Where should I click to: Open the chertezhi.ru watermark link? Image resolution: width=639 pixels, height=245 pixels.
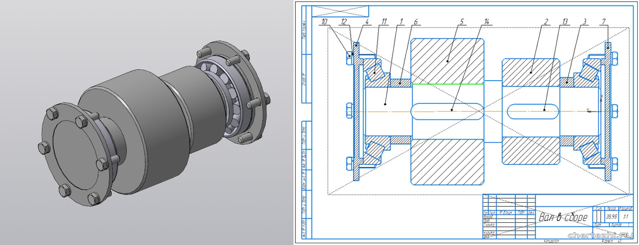600,235
